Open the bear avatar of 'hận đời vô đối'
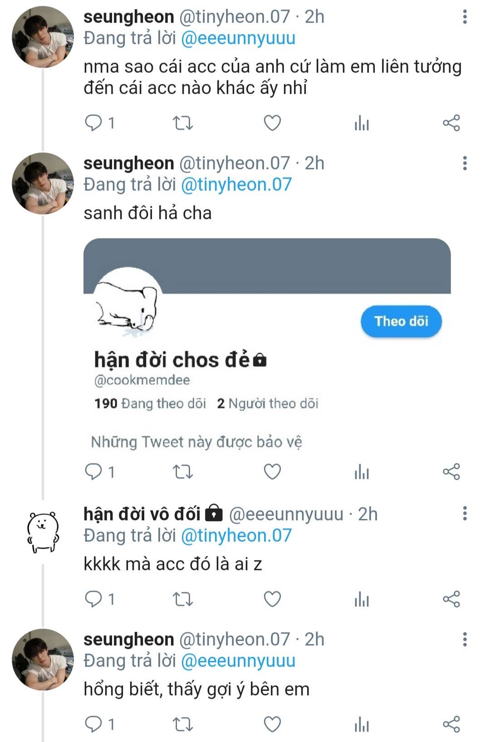The height and width of the screenshot is (742, 490). point(43,532)
